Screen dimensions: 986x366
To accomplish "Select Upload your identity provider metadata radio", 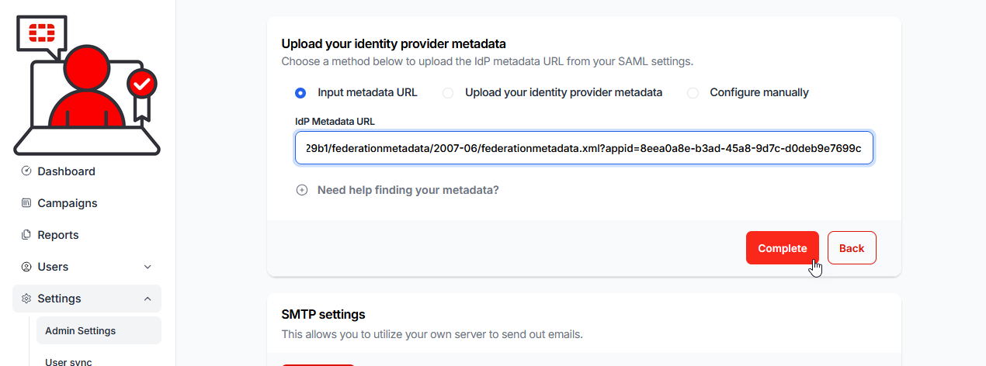I will 448,93.
